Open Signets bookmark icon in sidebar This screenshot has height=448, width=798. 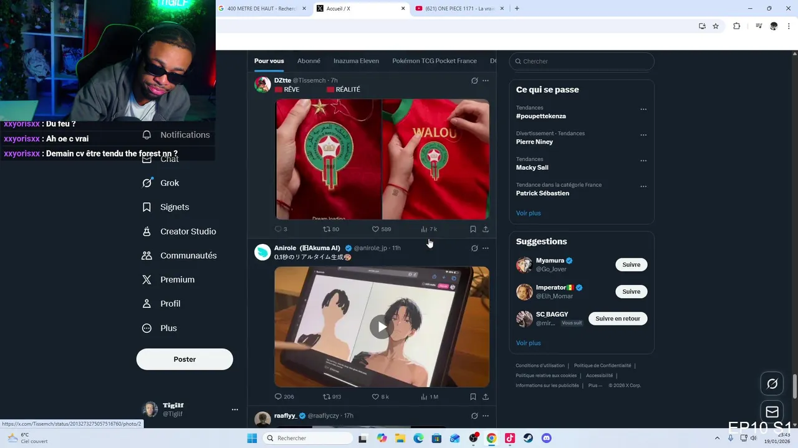point(147,207)
